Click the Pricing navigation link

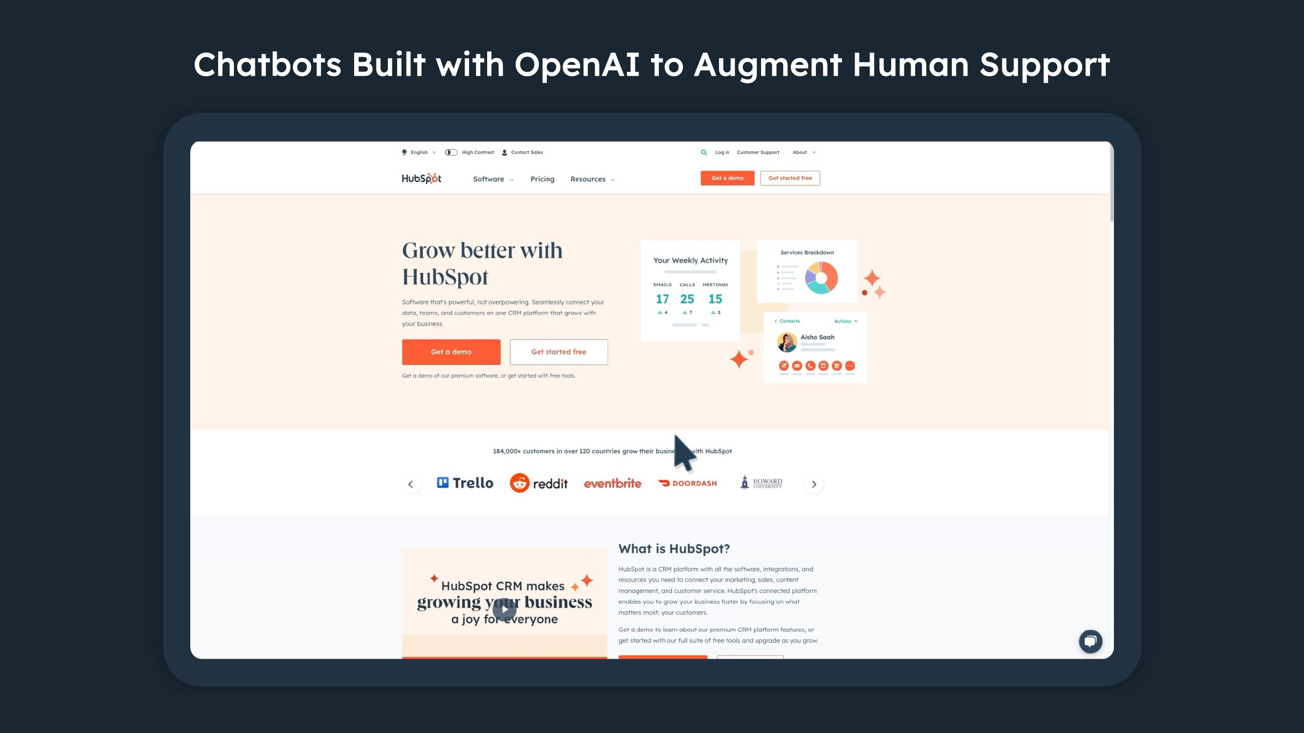coord(541,179)
